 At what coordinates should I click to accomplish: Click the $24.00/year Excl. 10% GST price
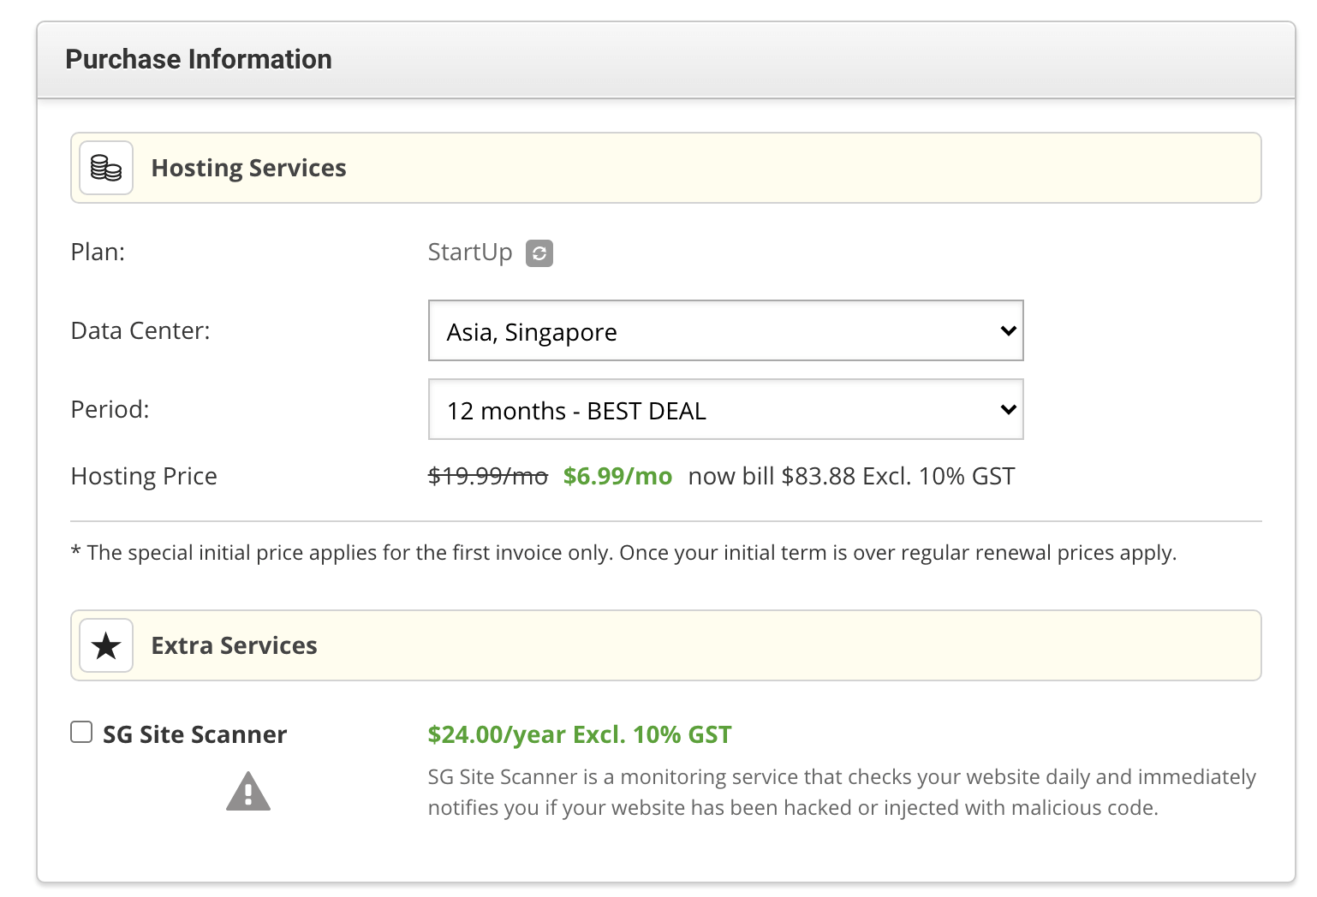click(580, 734)
